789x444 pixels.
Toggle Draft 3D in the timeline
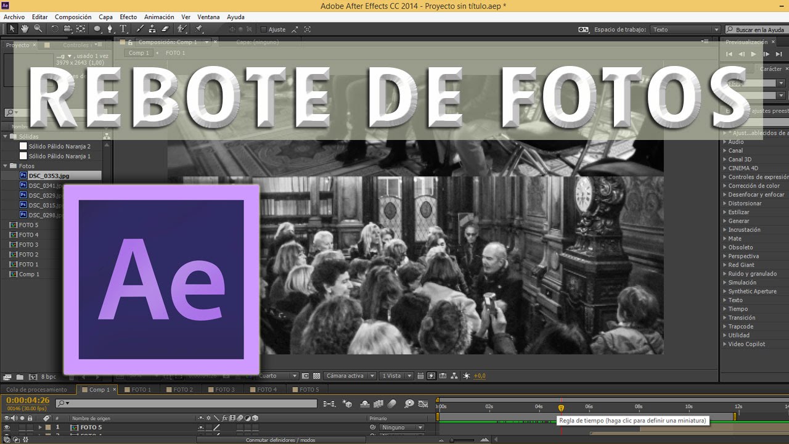pyautogui.click(x=347, y=404)
